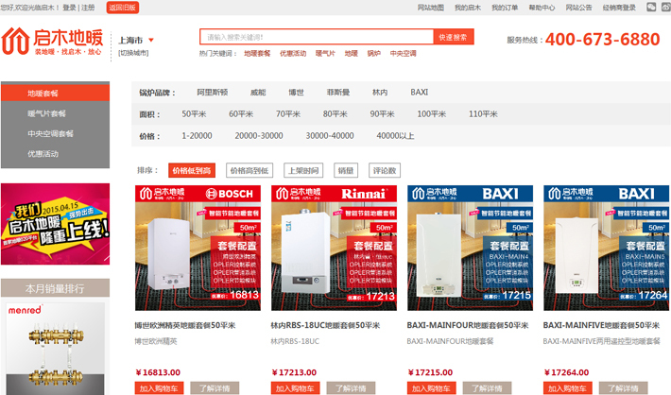This screenshot has height=395, width=671.
Task: Filter by price 1-20000
Action: [197, 136]
